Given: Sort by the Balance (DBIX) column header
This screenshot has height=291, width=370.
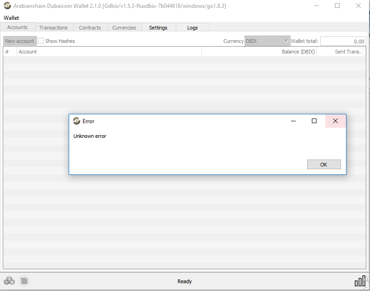Looking at the screenshot, I should pyautogui.click(x=259, y=52).
